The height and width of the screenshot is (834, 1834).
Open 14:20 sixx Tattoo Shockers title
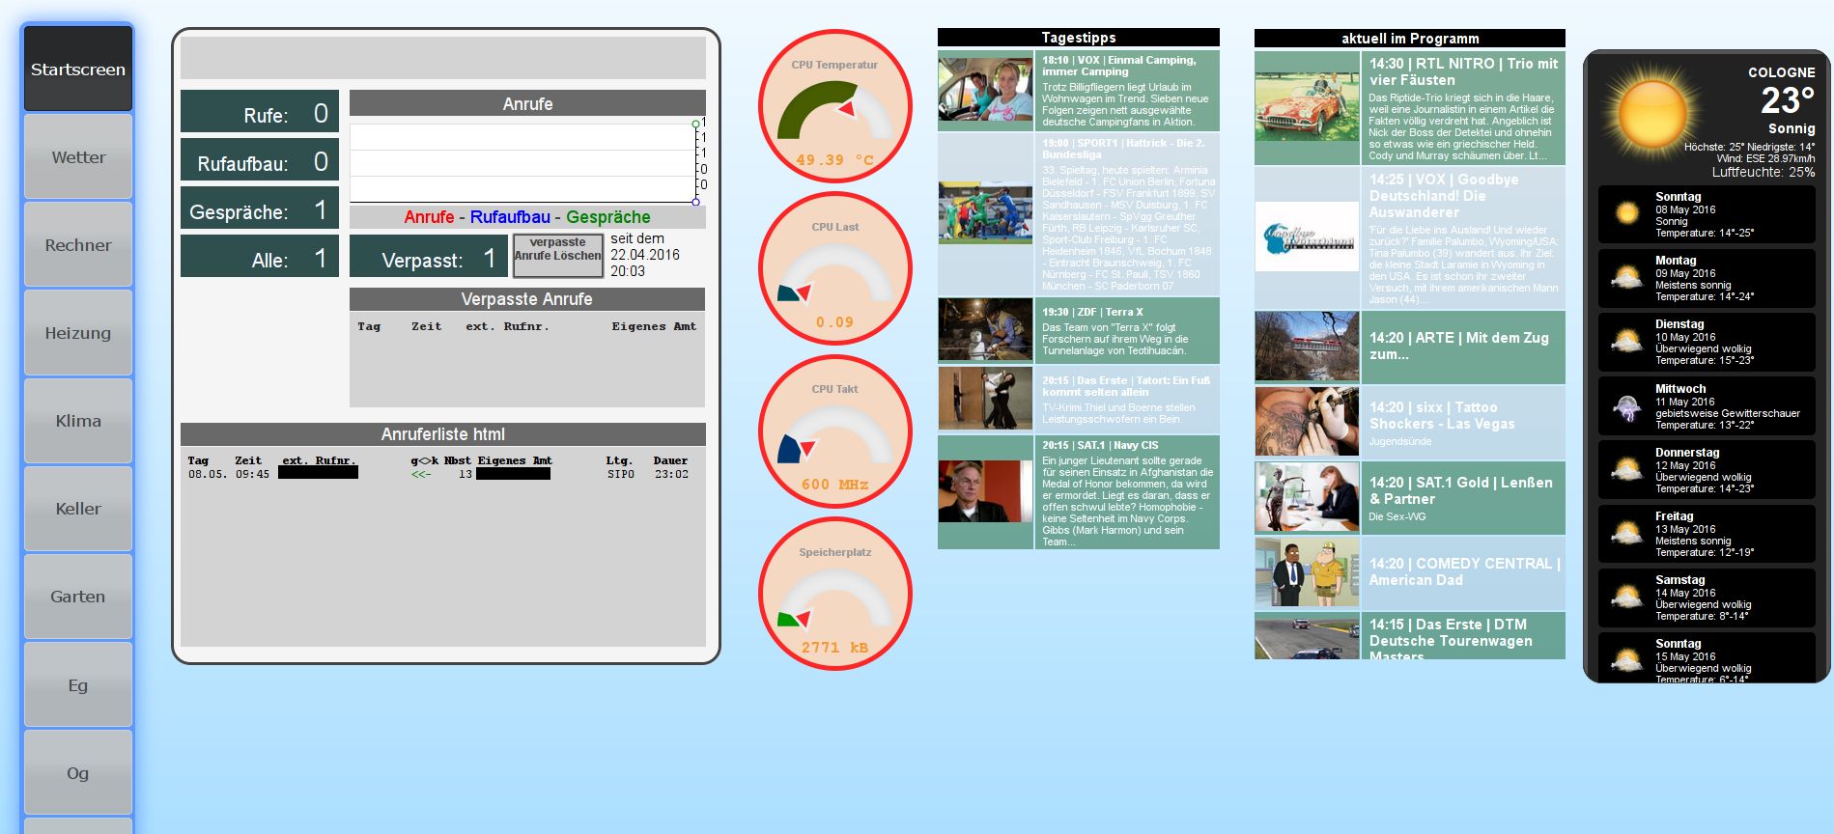(x=1442, y=415)
